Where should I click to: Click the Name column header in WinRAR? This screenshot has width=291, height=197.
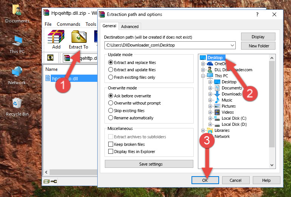(51, 69)
